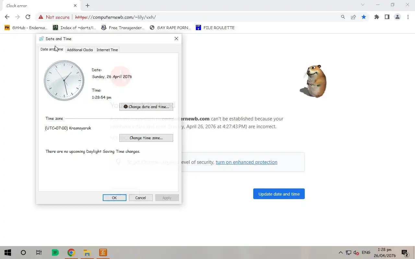This screenshot has width=415, height=259.
Task: Close the Date and Time dialog window
Action: (176, 39)
